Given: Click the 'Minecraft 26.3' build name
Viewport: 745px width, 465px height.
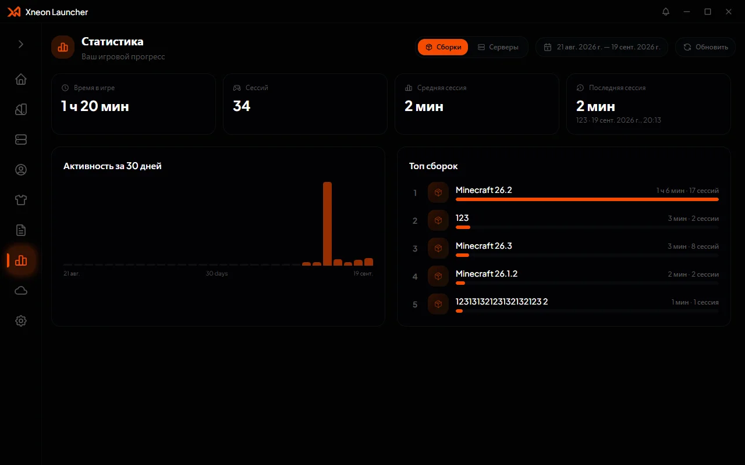Looking at the screenshot, I should click(x=484, y=246).
